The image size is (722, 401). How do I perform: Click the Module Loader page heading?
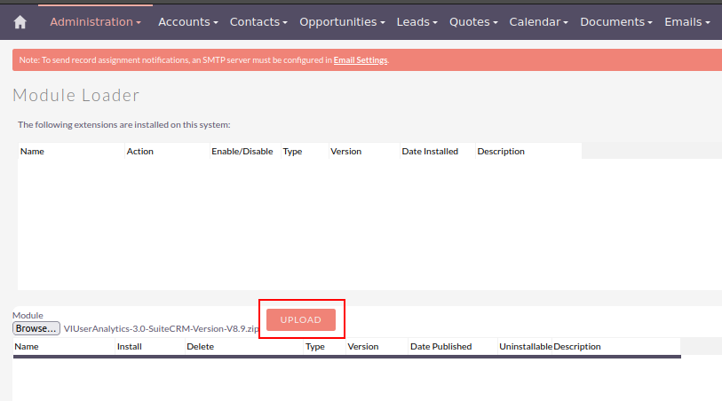76,96
